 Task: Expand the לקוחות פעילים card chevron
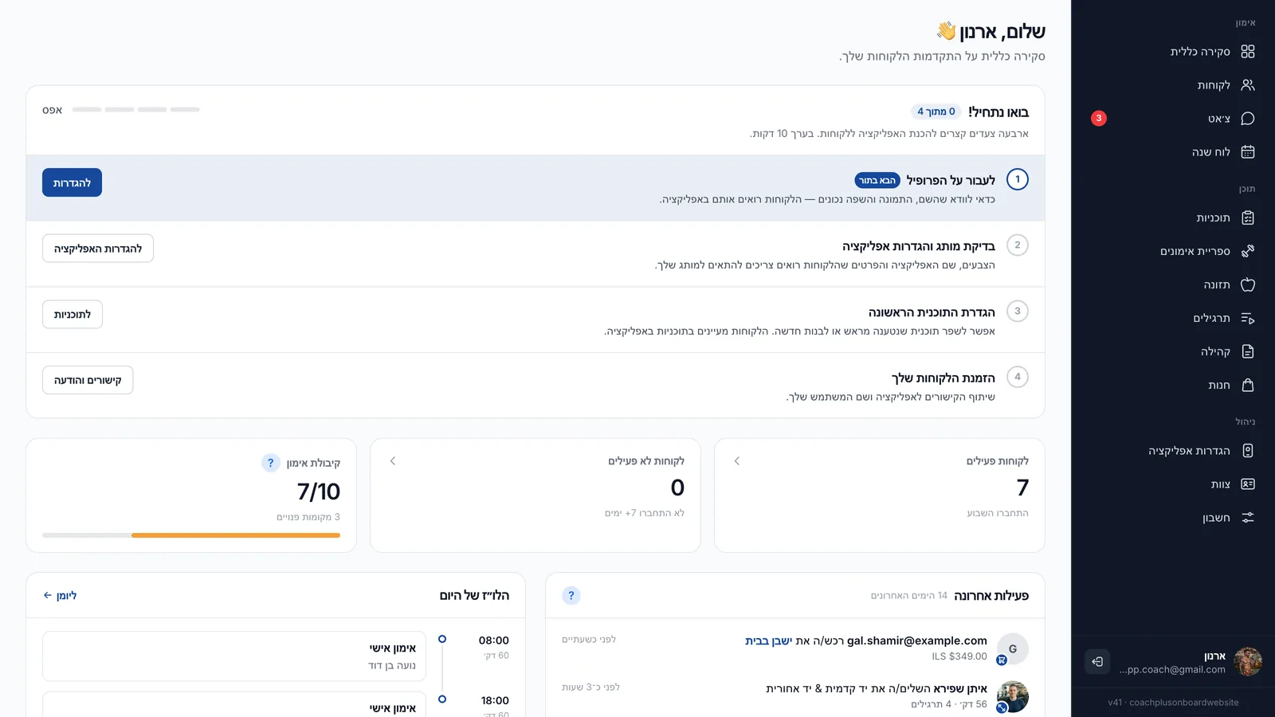click(x=737, y=461)
